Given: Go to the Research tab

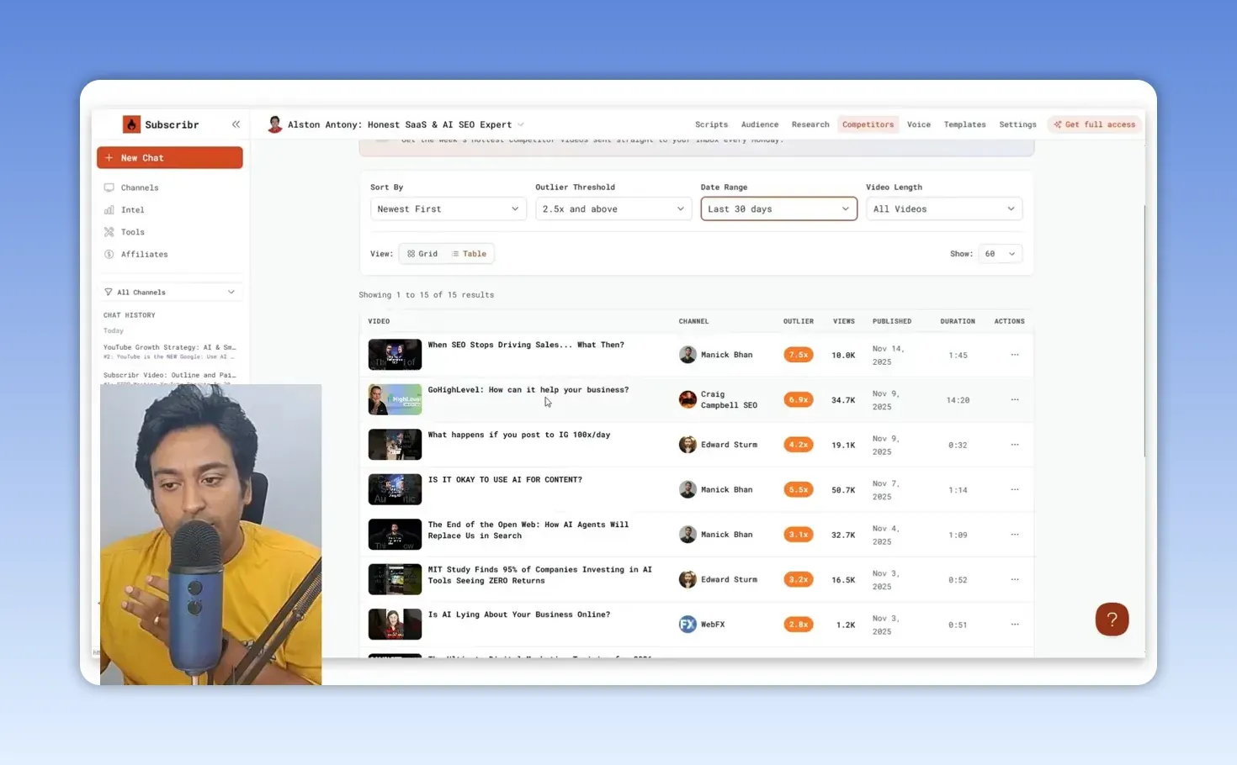Looking at the screenshot, I should pos(810,124).
